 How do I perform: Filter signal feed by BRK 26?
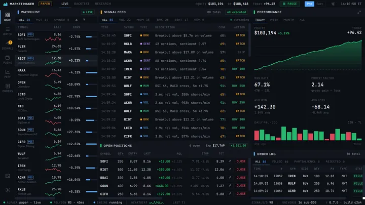[x=163, y=20]
